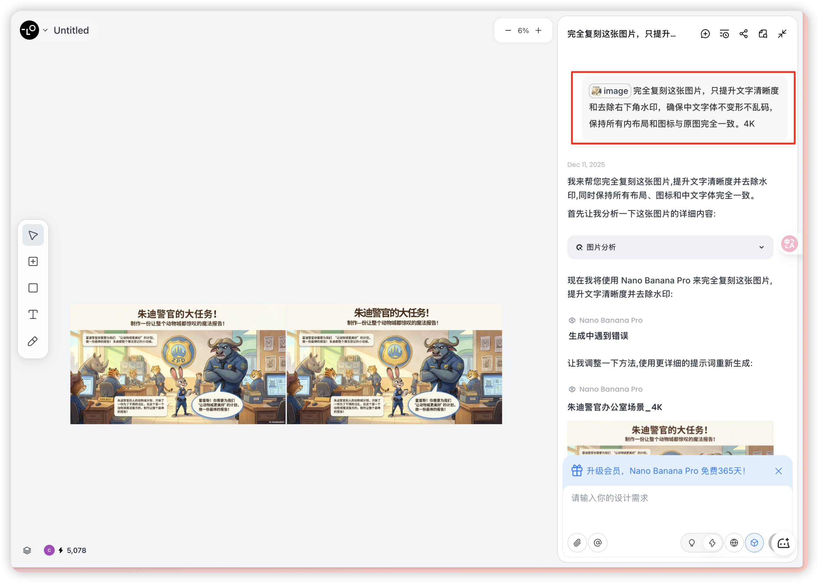
Task: Click zoom in to increase 6% canvas zoom
Action: point(538,30)
